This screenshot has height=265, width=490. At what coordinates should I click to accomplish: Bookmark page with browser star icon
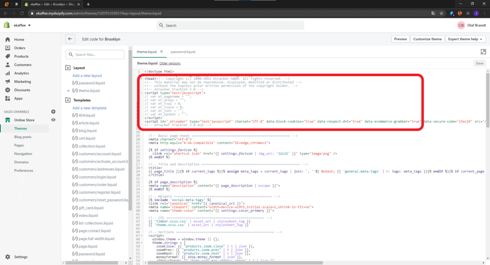pyautogui.click(x=441, y=13)
